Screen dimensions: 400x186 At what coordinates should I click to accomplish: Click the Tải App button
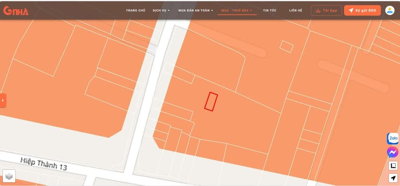326,11
